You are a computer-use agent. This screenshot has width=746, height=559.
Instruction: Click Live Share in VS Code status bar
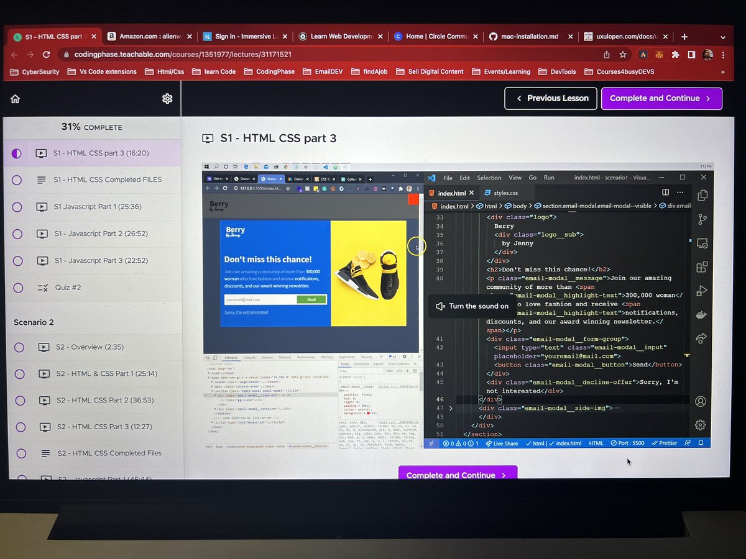[x=502, y=443]
